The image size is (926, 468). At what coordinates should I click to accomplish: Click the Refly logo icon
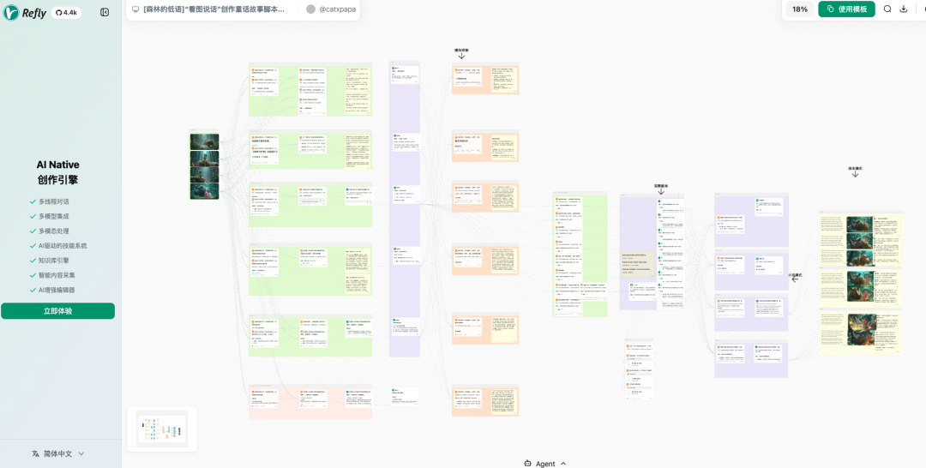pyautogui.click(x=11, y=12)
